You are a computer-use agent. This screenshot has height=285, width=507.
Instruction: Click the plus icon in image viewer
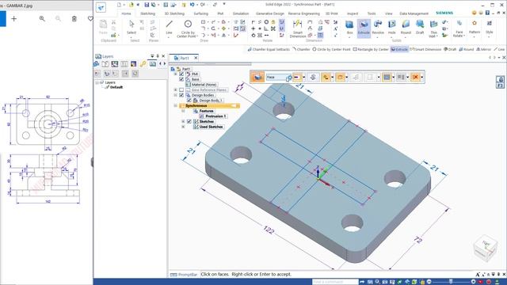(x=14, y=19)
